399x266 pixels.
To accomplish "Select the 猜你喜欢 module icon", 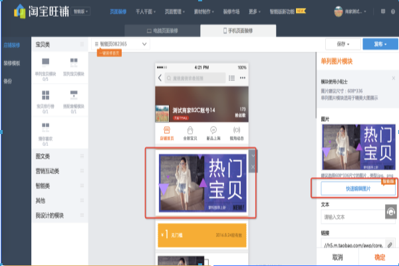I will [x=45, y=127].
